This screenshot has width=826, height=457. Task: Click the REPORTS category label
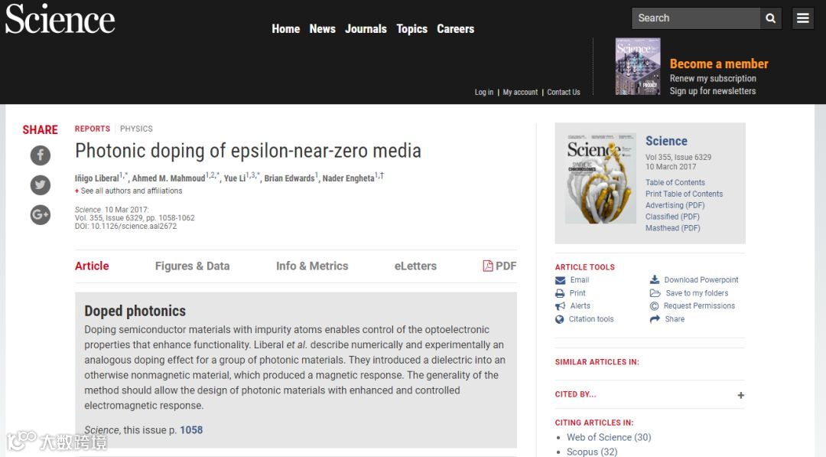pos(93,129)
